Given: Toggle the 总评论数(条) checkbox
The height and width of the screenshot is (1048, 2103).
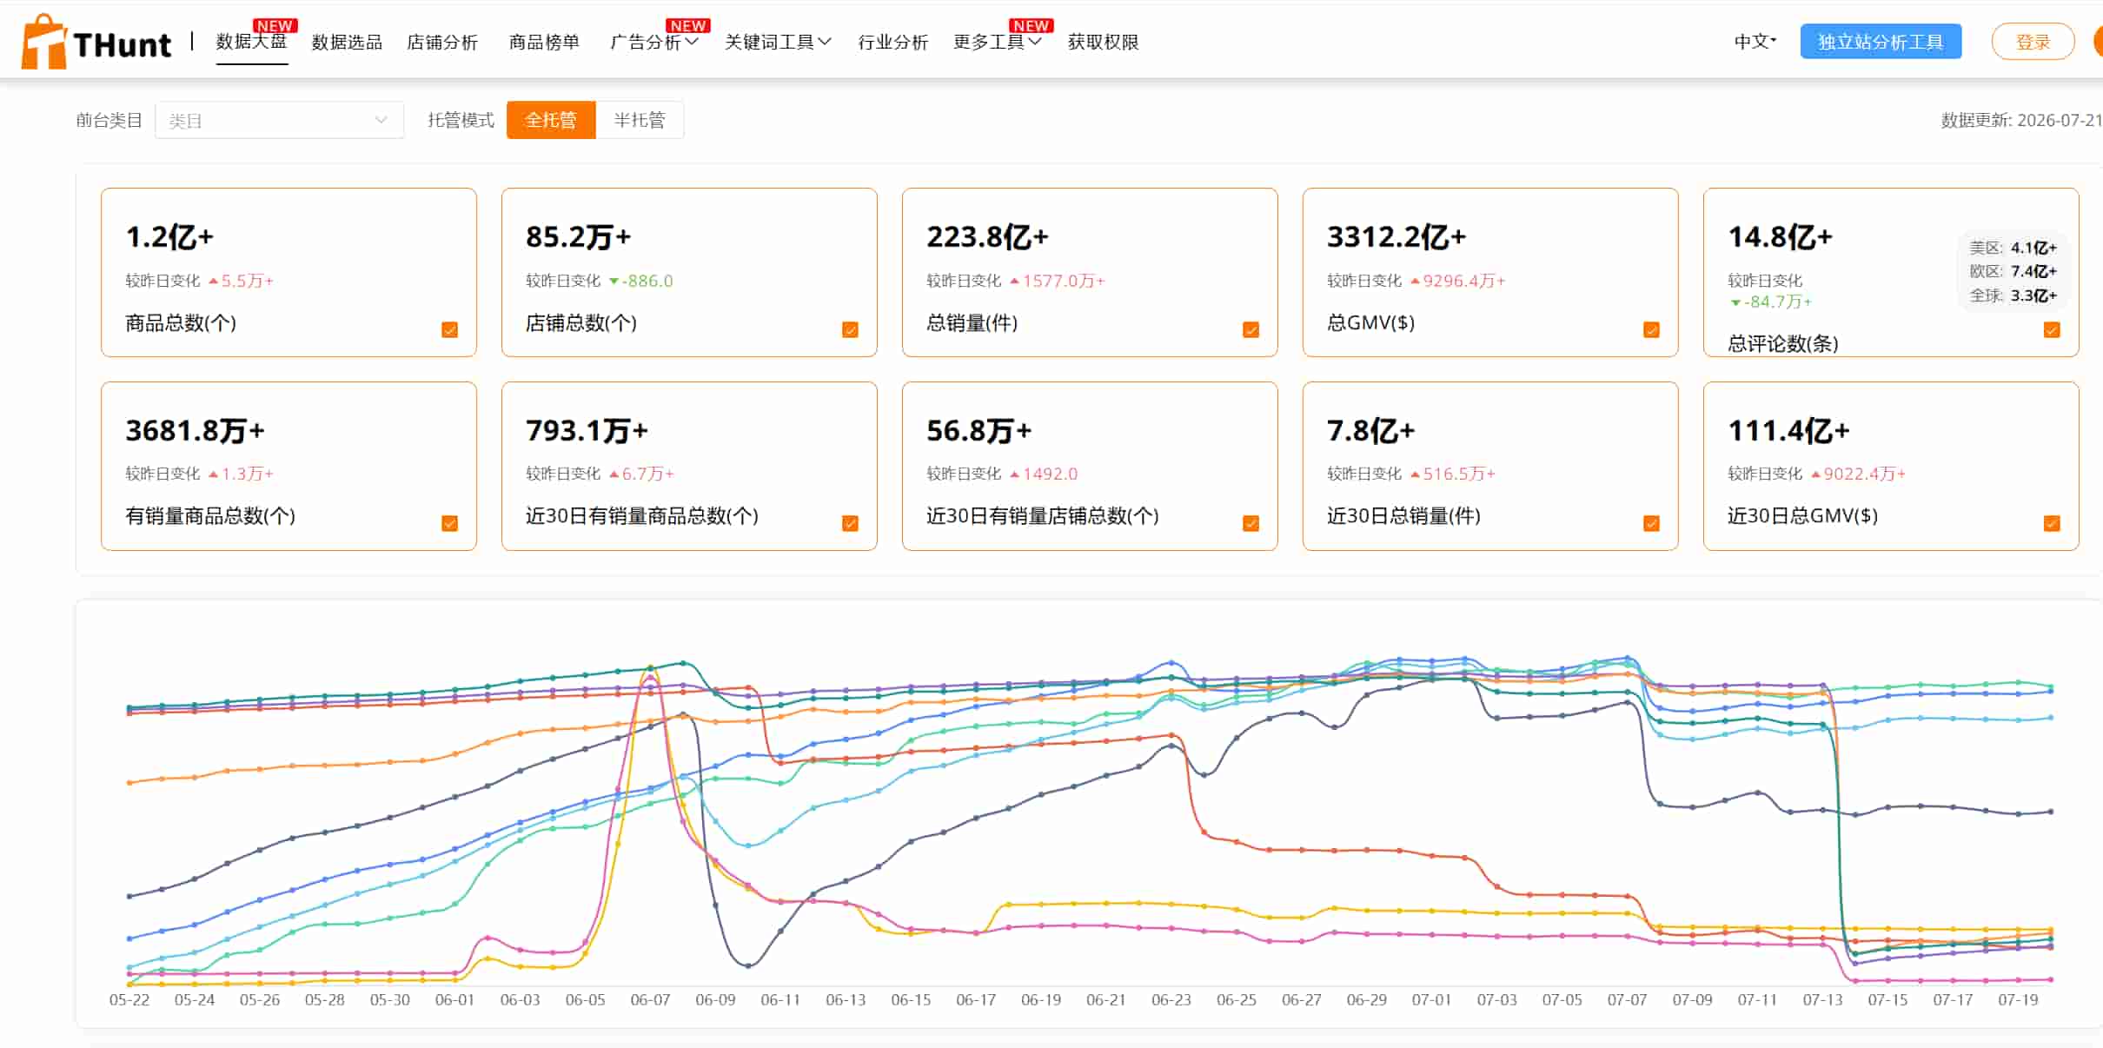Looking at the screenshot, I should 2052,329.
